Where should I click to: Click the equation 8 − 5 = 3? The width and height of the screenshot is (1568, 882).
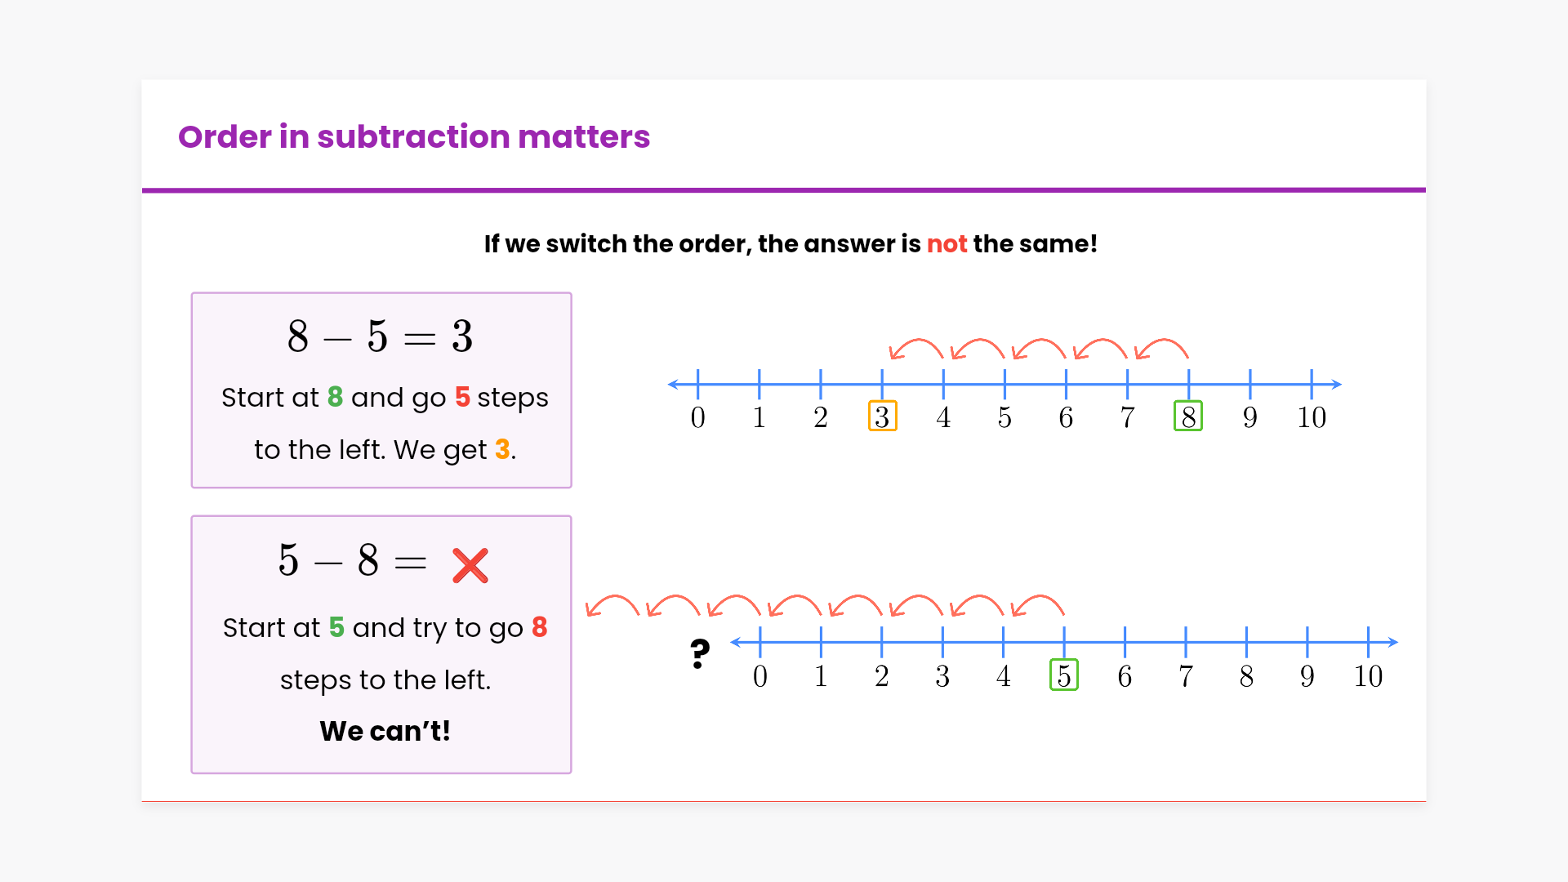pos(381,336)
